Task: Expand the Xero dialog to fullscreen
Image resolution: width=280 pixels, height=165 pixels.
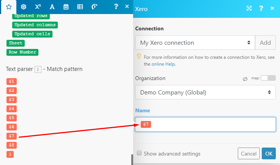Action: click(x=249, y=8)
